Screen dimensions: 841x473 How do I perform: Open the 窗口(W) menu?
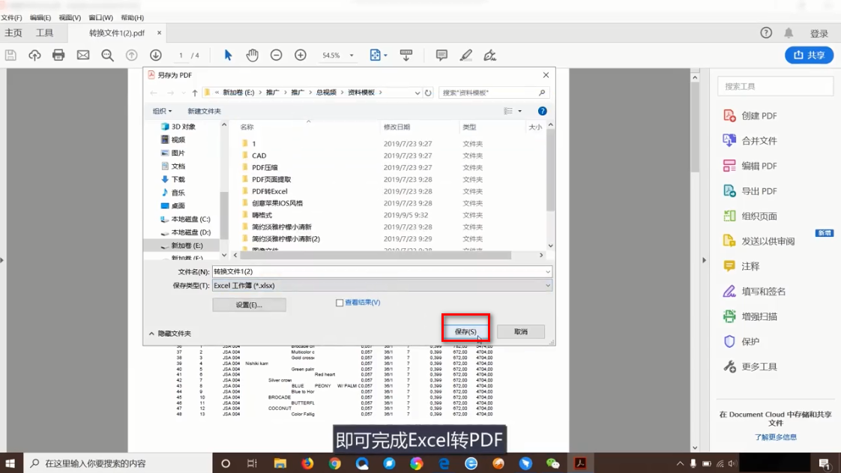tap(101, 18)
